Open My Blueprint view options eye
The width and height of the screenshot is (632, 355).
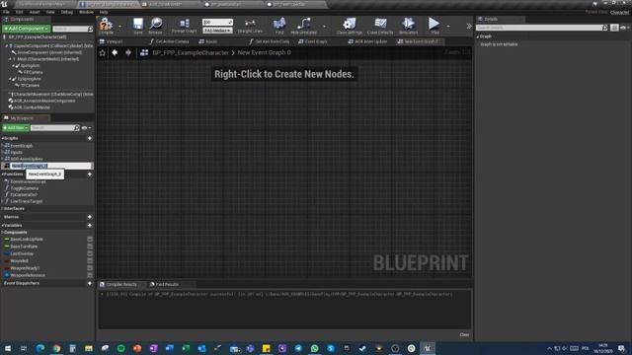[86, 128]
